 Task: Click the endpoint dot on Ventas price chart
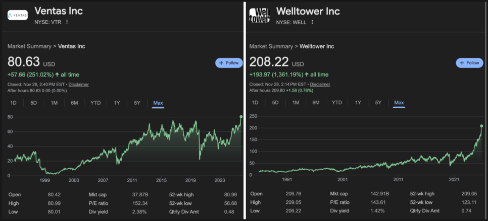coord(241,117)
